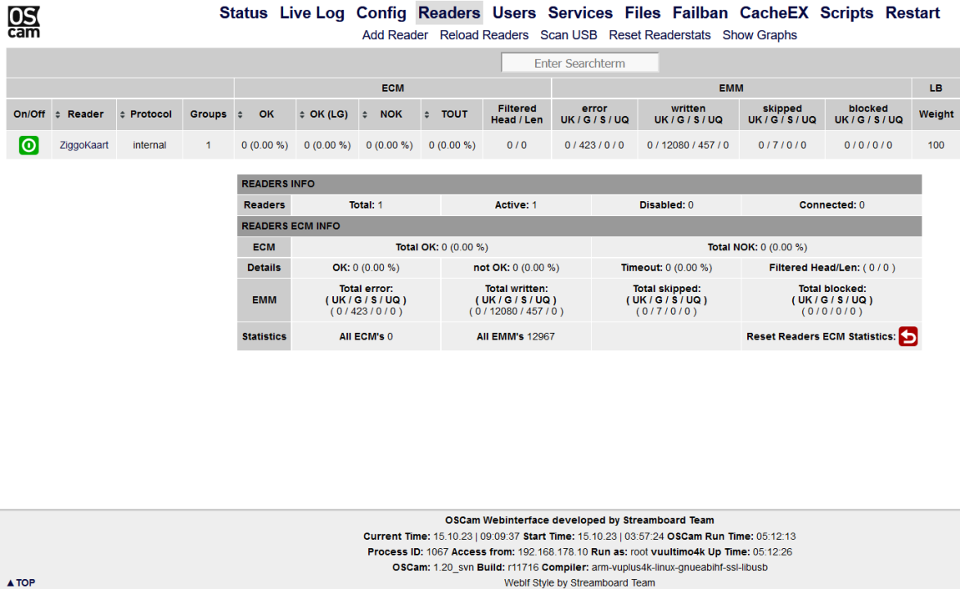Click the Reload Readers link

[484, 35]
